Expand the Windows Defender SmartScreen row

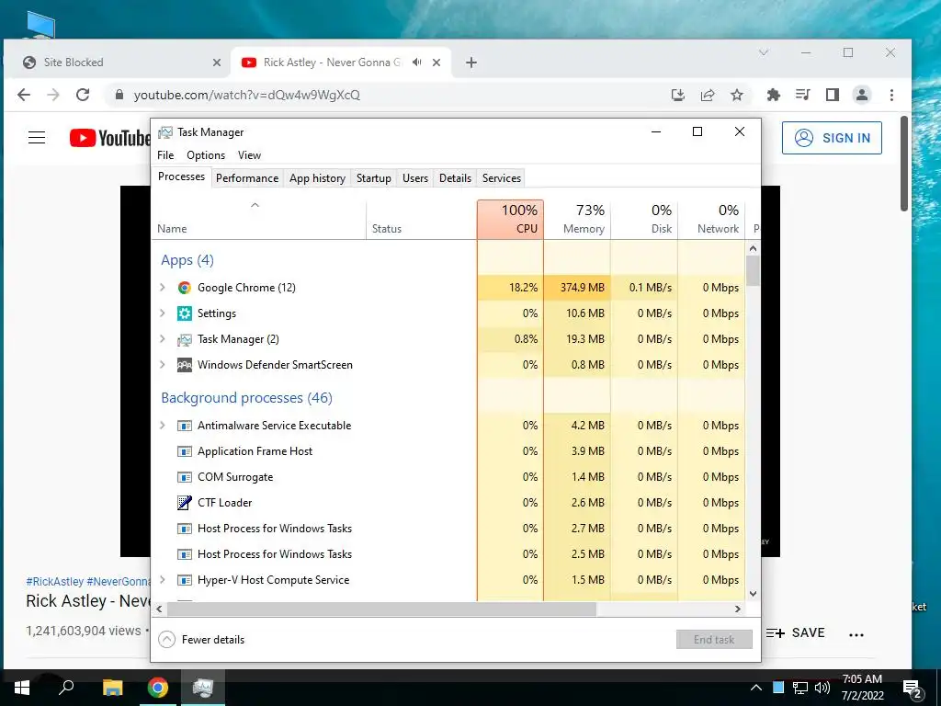click(162, 365)
